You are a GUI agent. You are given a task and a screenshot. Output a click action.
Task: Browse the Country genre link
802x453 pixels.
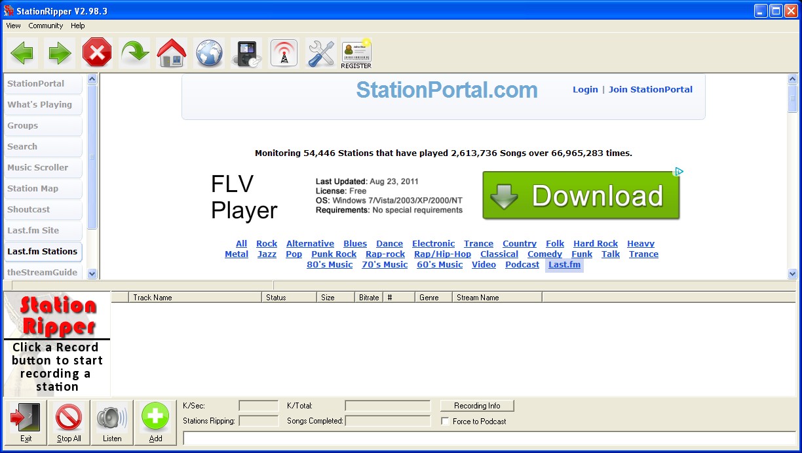pos(520,244)
